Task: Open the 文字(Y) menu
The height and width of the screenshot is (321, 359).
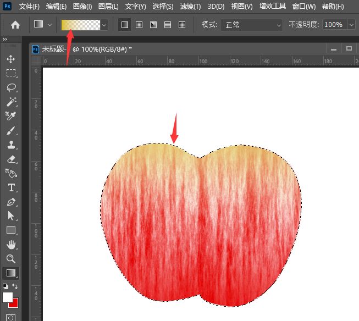Action: point(136,7)
